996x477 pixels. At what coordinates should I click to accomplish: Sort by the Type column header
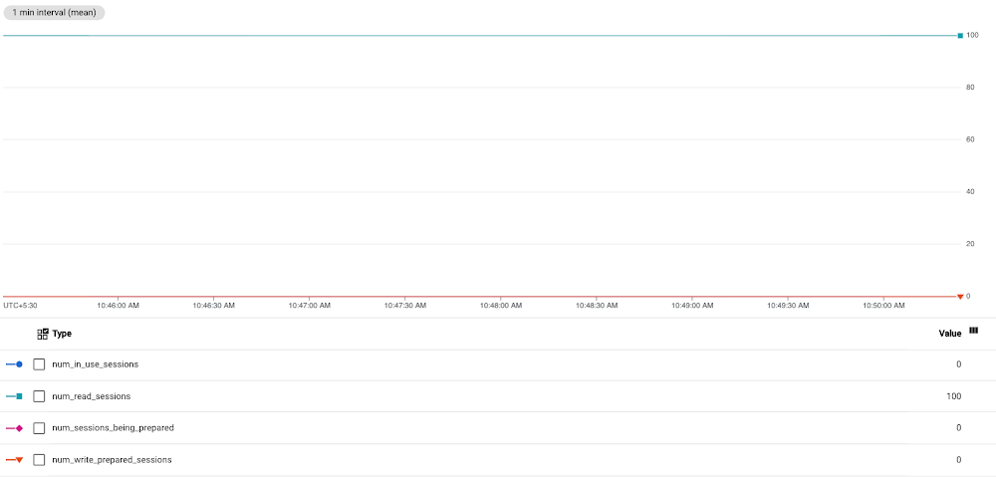(62, 334)
